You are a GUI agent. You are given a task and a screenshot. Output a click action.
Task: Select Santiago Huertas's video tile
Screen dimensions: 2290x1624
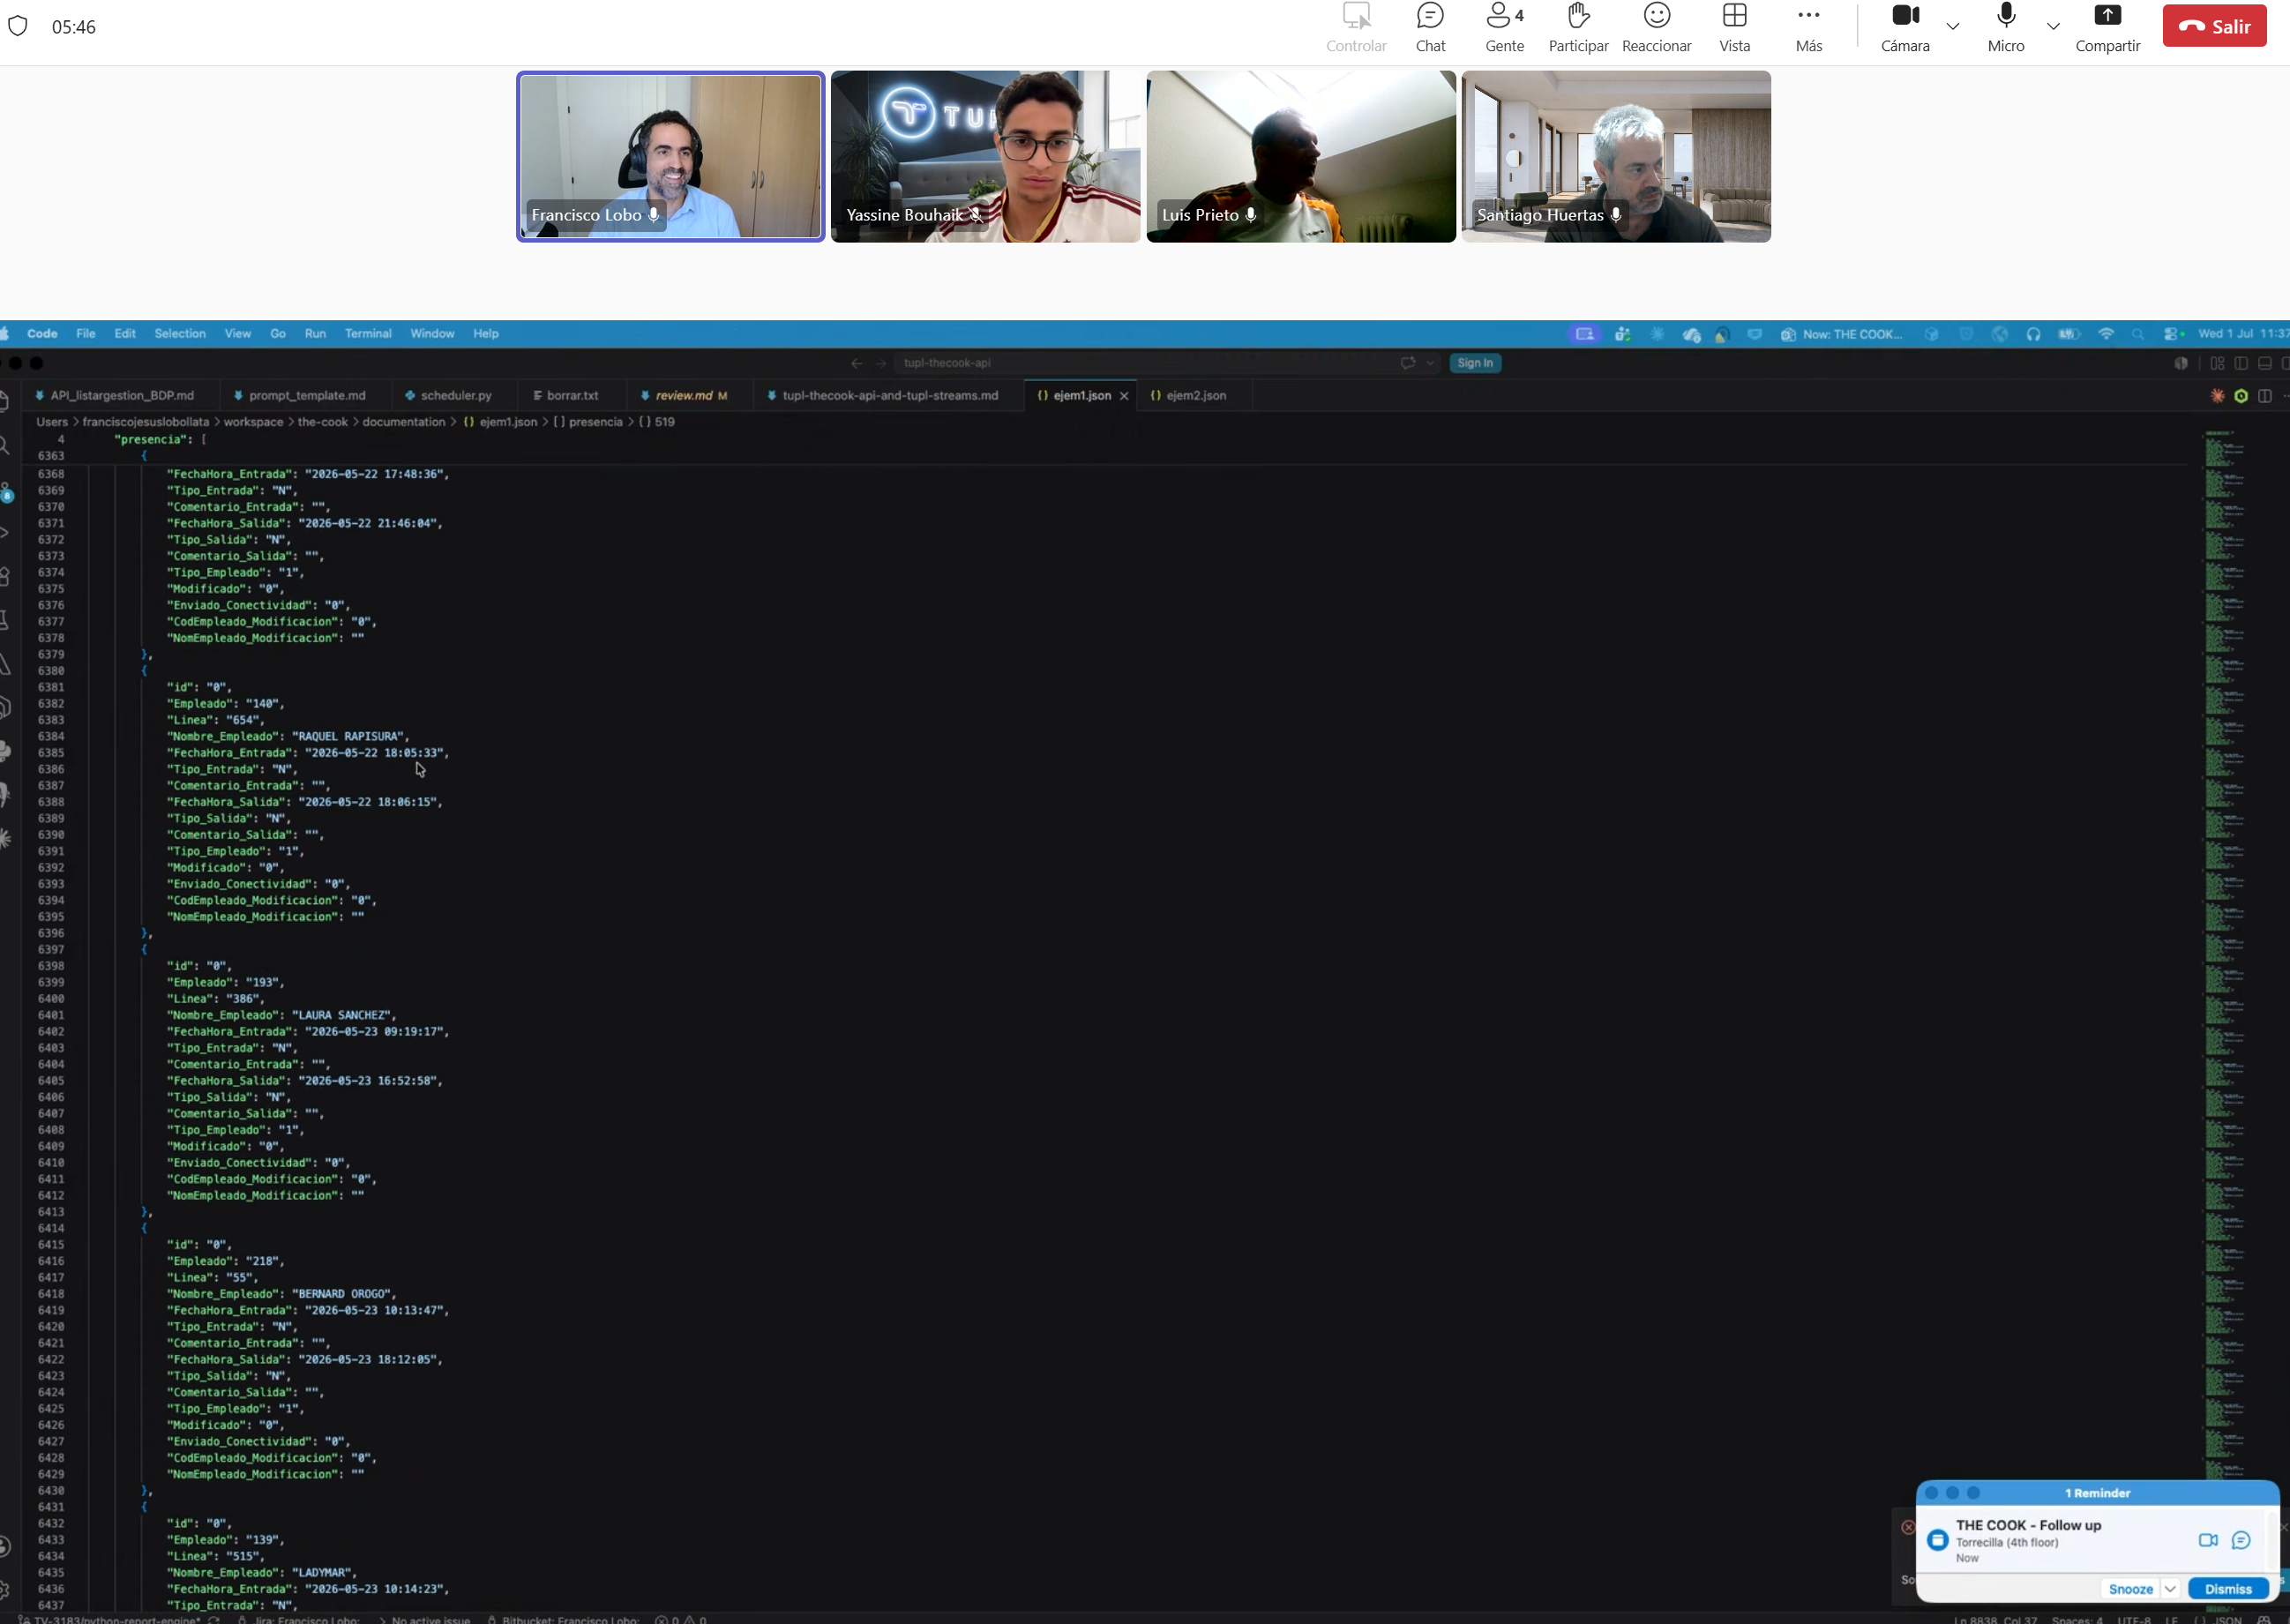tap(1615, 156)
